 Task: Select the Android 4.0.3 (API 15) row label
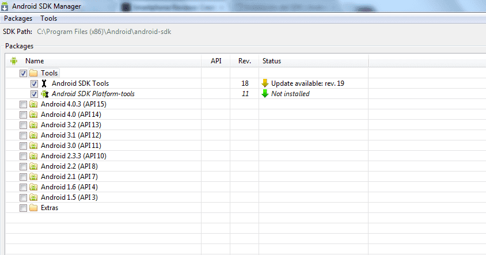(x=74, y=104)
